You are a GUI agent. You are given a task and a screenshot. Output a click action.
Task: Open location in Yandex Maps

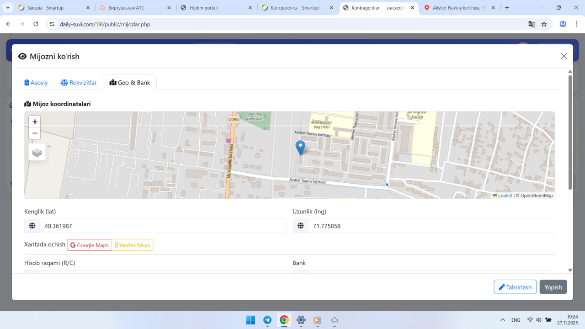pyautogui.click(x=133, y=245)
